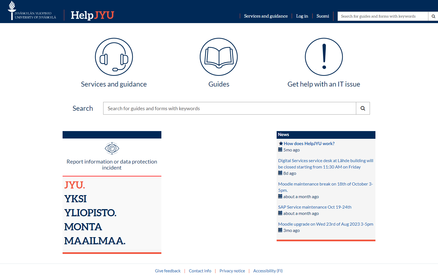Open Services and guidance in top navigation

[266, 16]
